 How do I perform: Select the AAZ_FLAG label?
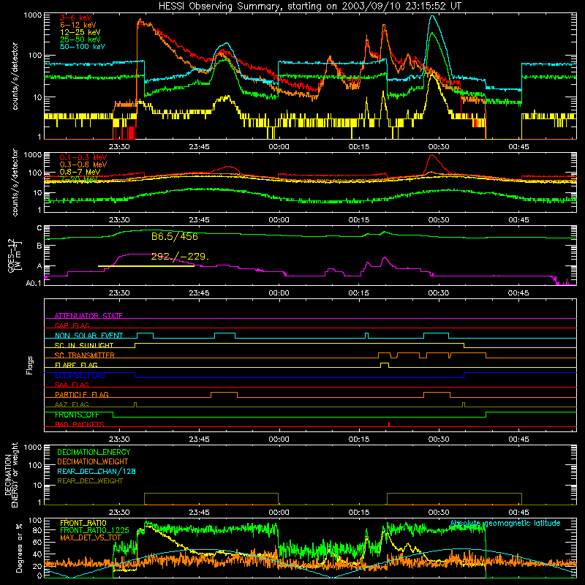72,404
